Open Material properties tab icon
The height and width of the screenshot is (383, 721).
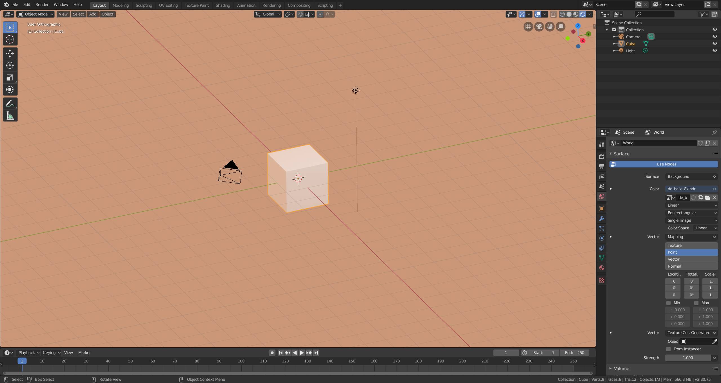point(602,268)
